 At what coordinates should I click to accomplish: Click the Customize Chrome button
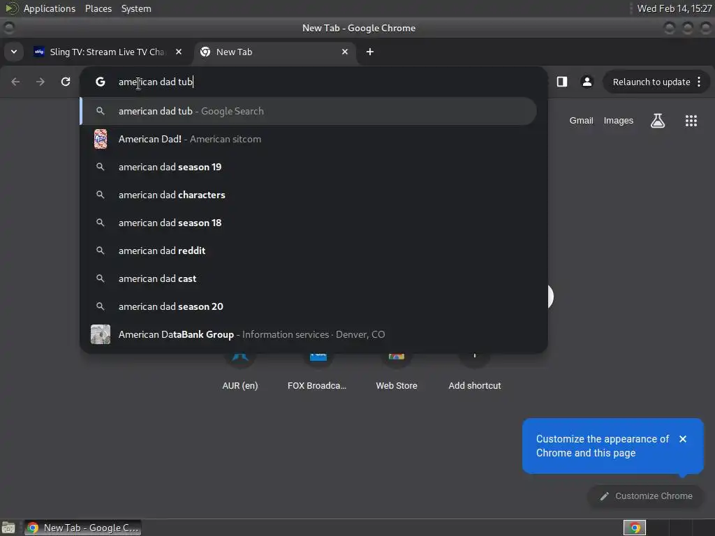(646, 496)
